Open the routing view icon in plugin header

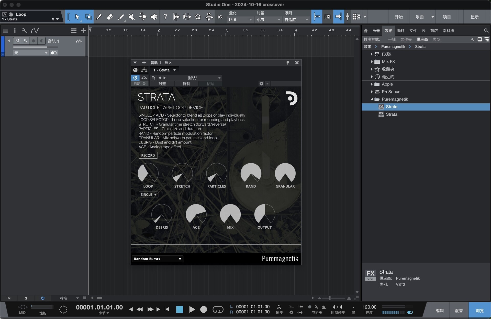[144, 70]
